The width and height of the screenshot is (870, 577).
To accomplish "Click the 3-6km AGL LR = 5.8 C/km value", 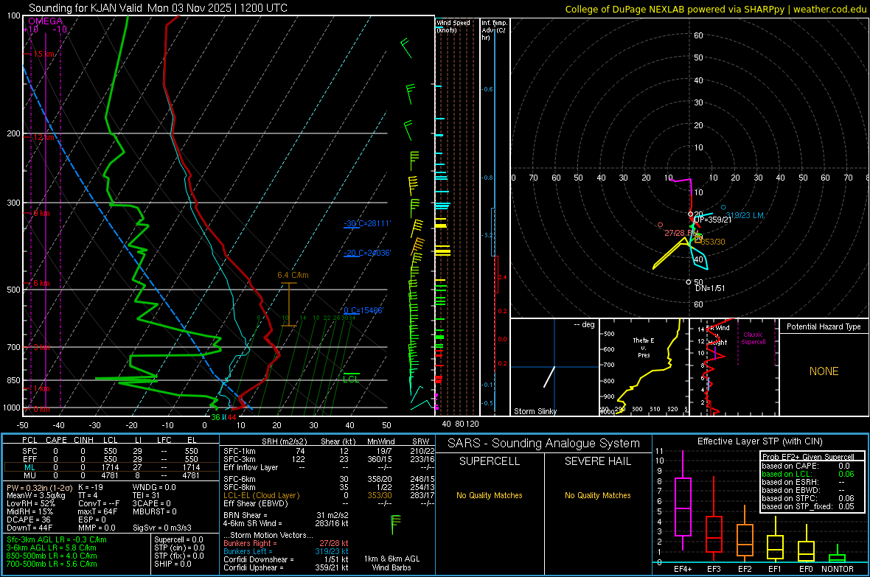I will click(52, 548).
